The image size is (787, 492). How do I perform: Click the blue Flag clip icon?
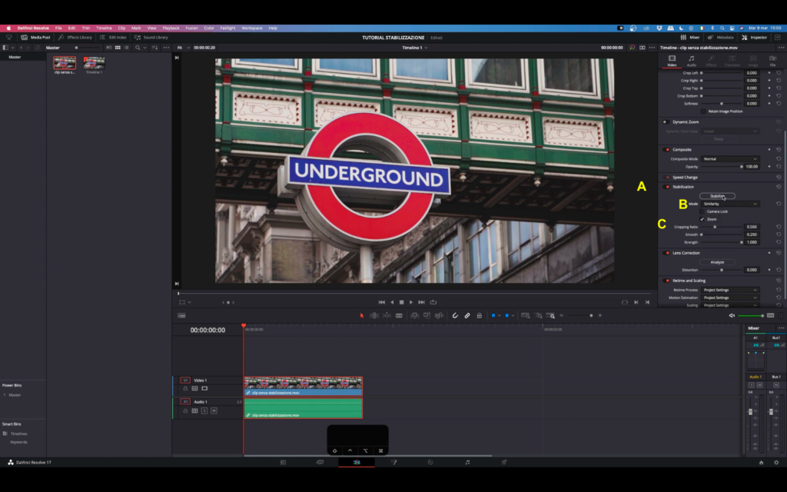(x=493, y=316)
